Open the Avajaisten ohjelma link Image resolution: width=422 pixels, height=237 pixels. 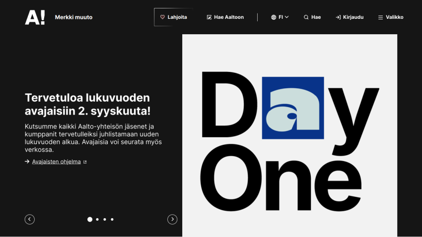(x=56, y=162)
